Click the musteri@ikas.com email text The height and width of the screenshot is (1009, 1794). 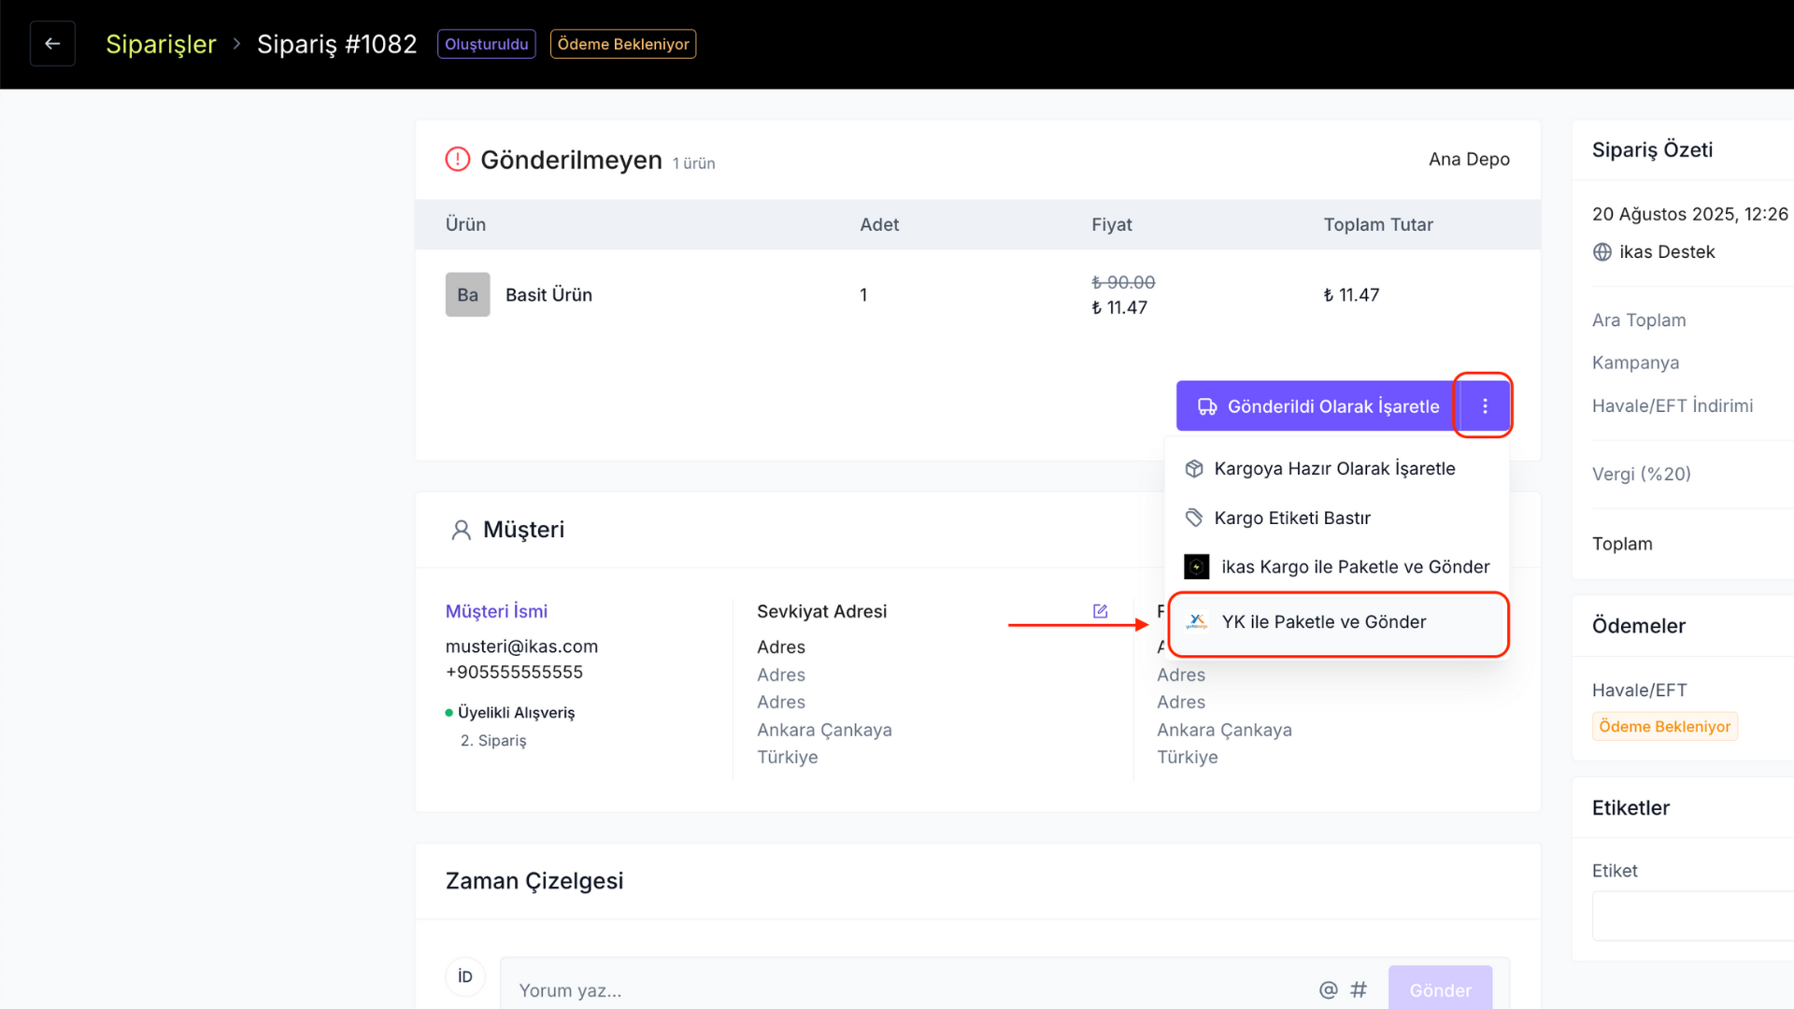tap(521, 647)
